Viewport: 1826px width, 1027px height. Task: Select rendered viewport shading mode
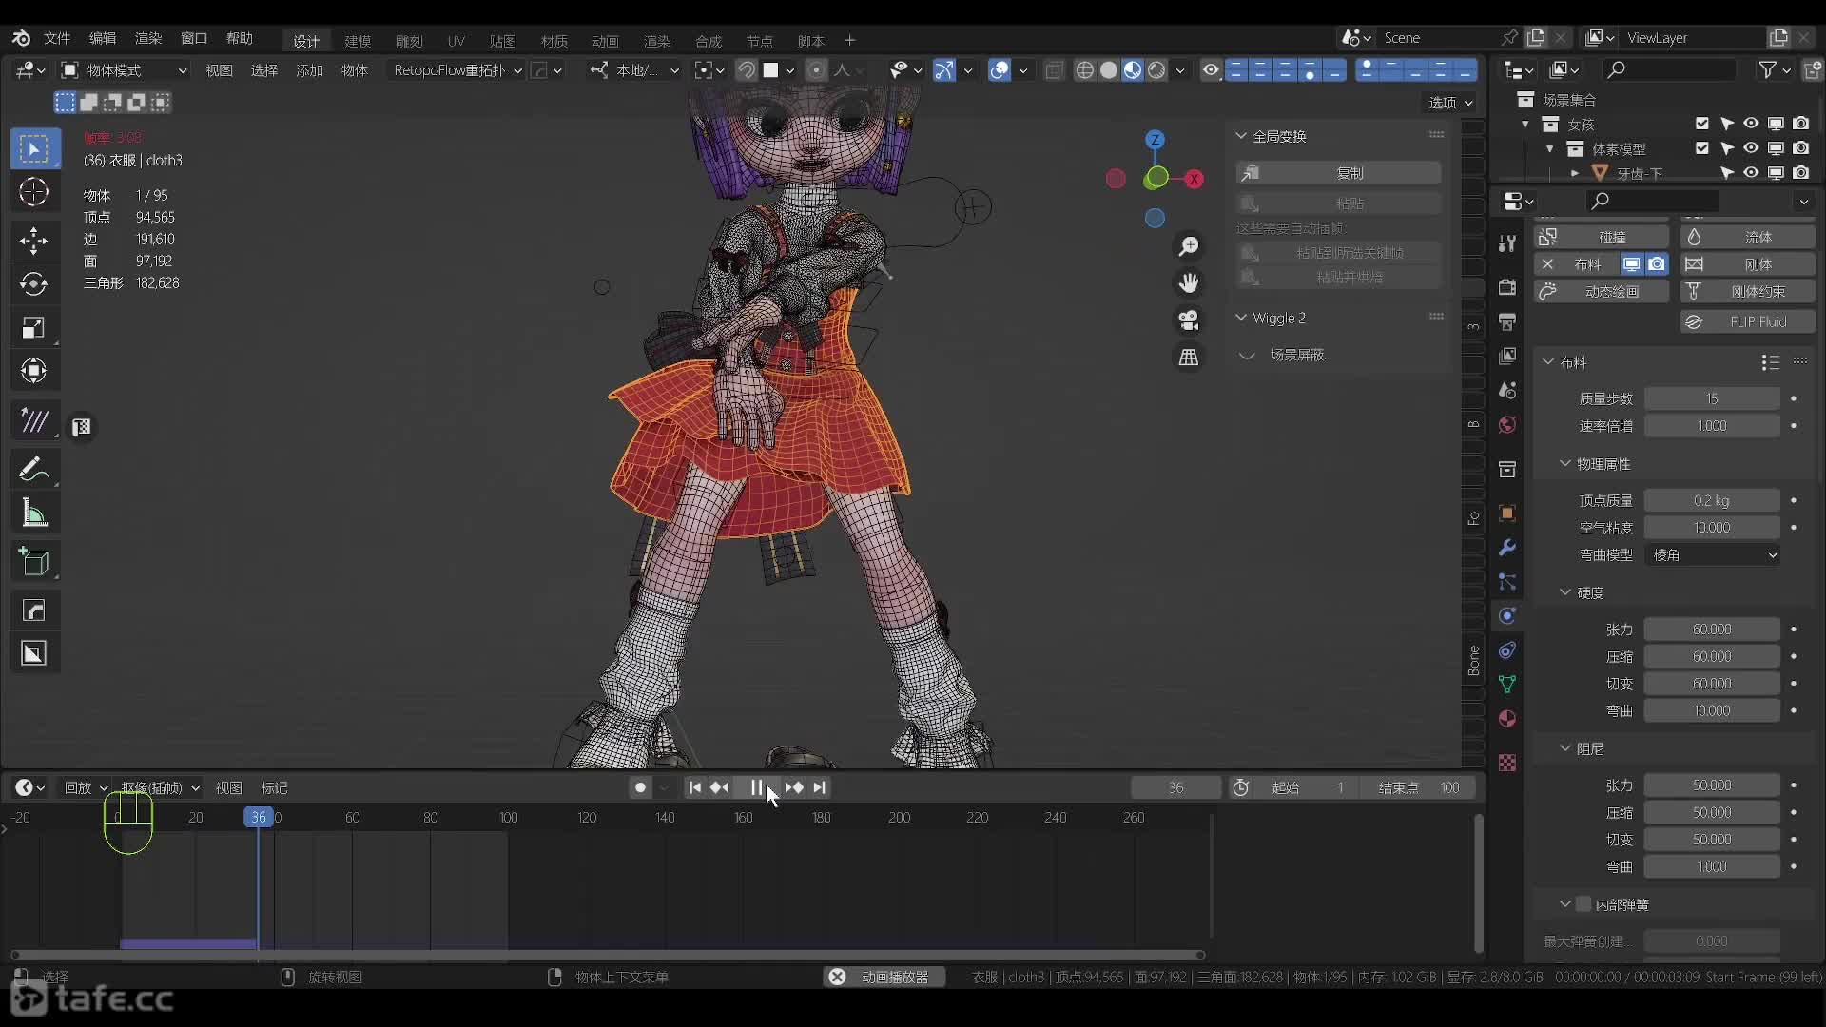click(1156, 70)
